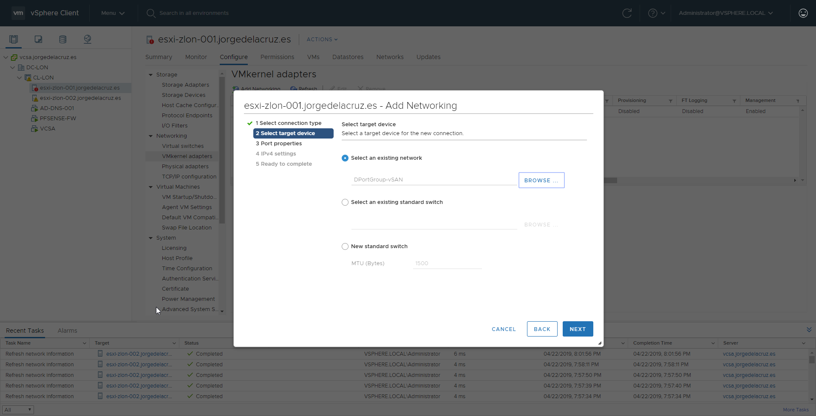Click the PFSENSE-FW virtual machine icon
The width and height of the screenshot is (816, 416).
click(34, 119)
